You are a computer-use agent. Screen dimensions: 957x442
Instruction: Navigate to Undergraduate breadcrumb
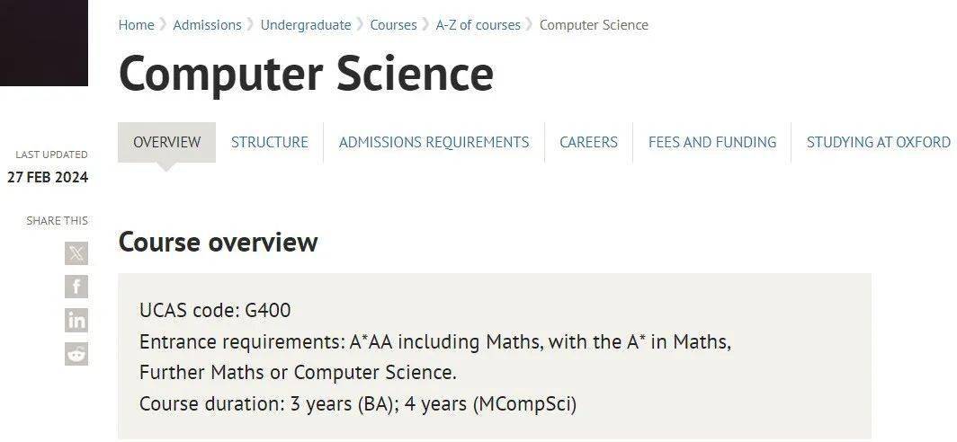click(306, 25)
